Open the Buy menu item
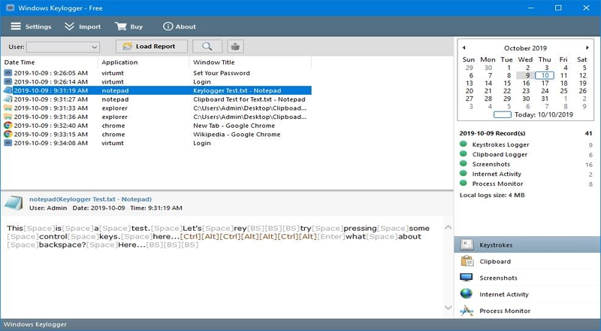Viewport: 601px width, 331px height. pyautogui.click(x=128, y=26)
